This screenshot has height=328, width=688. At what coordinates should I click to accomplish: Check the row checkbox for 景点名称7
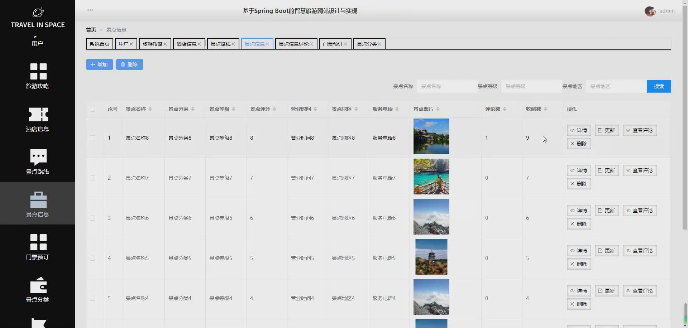point(92,178)
